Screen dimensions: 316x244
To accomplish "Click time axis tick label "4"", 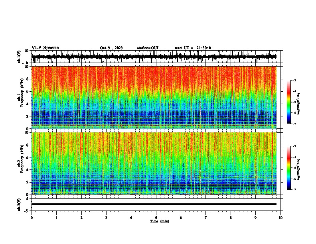I will [131, 218].
